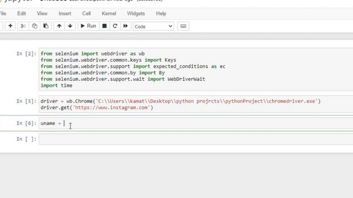Click the 'expected_conditions as ec' text

pyautogui.click(x=189, y=67)
